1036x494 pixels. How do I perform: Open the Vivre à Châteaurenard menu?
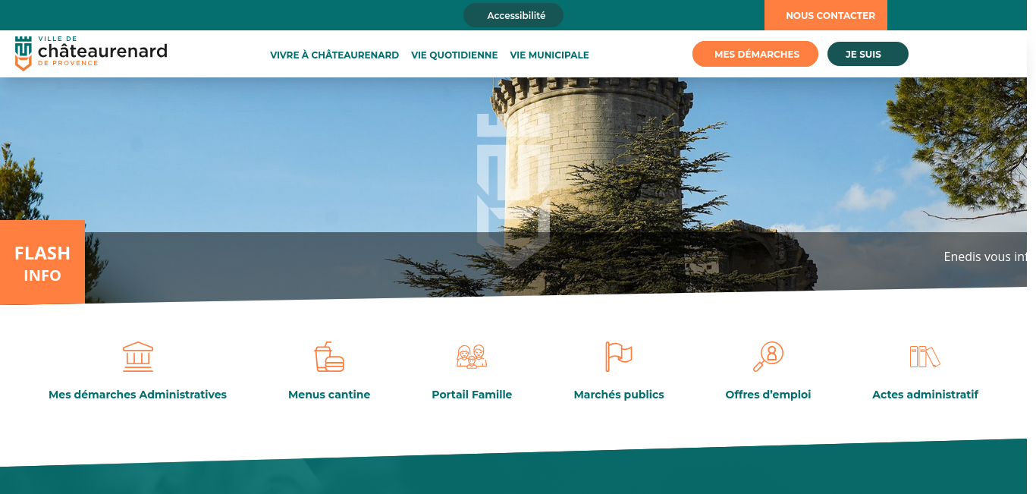334,55
